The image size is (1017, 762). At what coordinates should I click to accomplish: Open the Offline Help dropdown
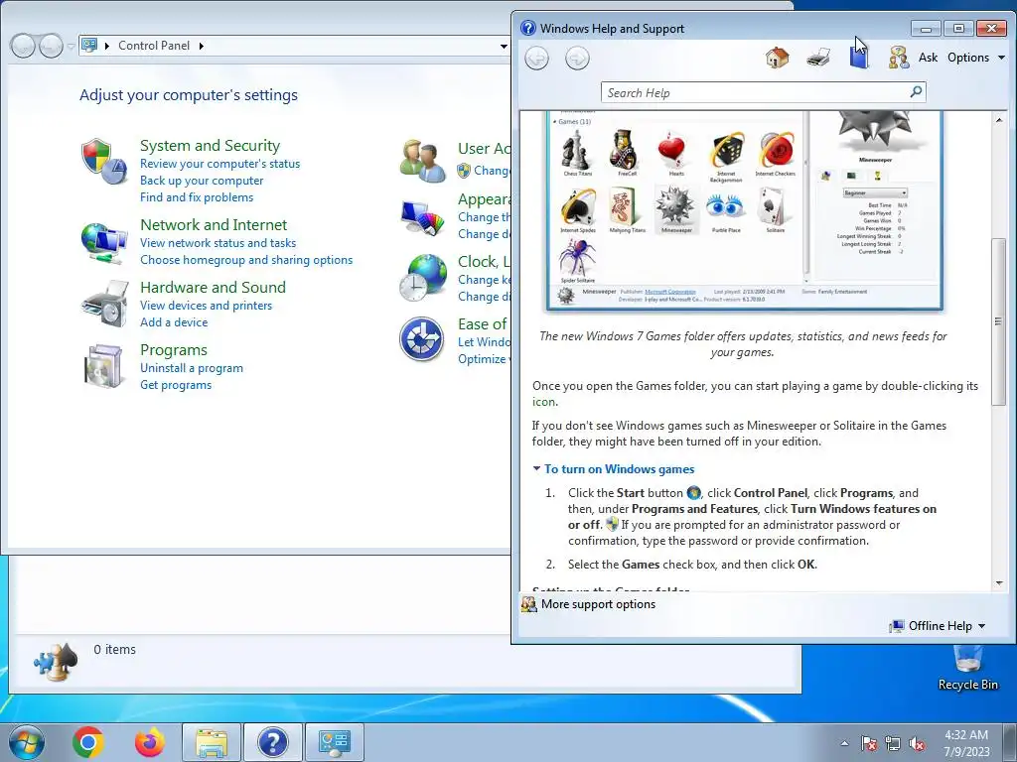click(x=938, y=626)
